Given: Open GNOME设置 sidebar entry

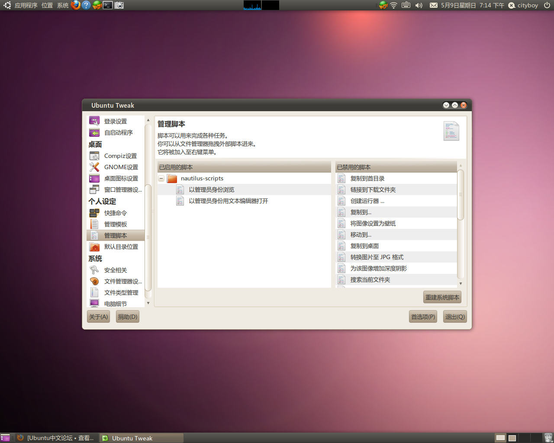Looking at the screenshot, I should (x=116, y=167).
